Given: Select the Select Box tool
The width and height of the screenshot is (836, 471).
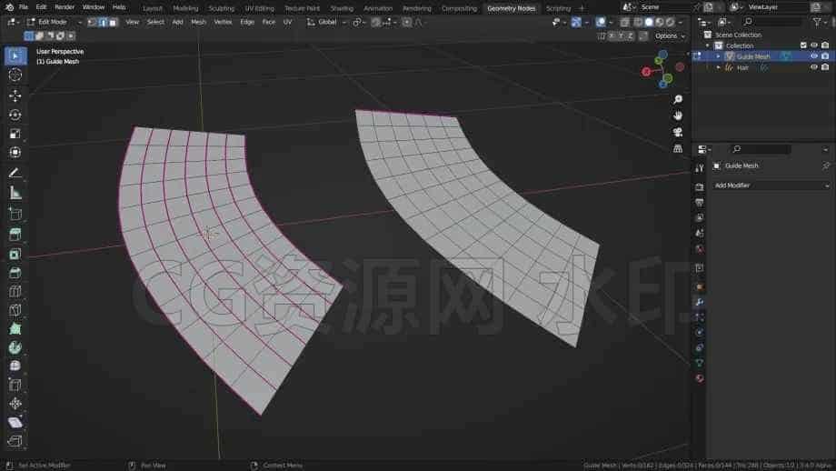Looking at the screenshot, I should (15, 56).
